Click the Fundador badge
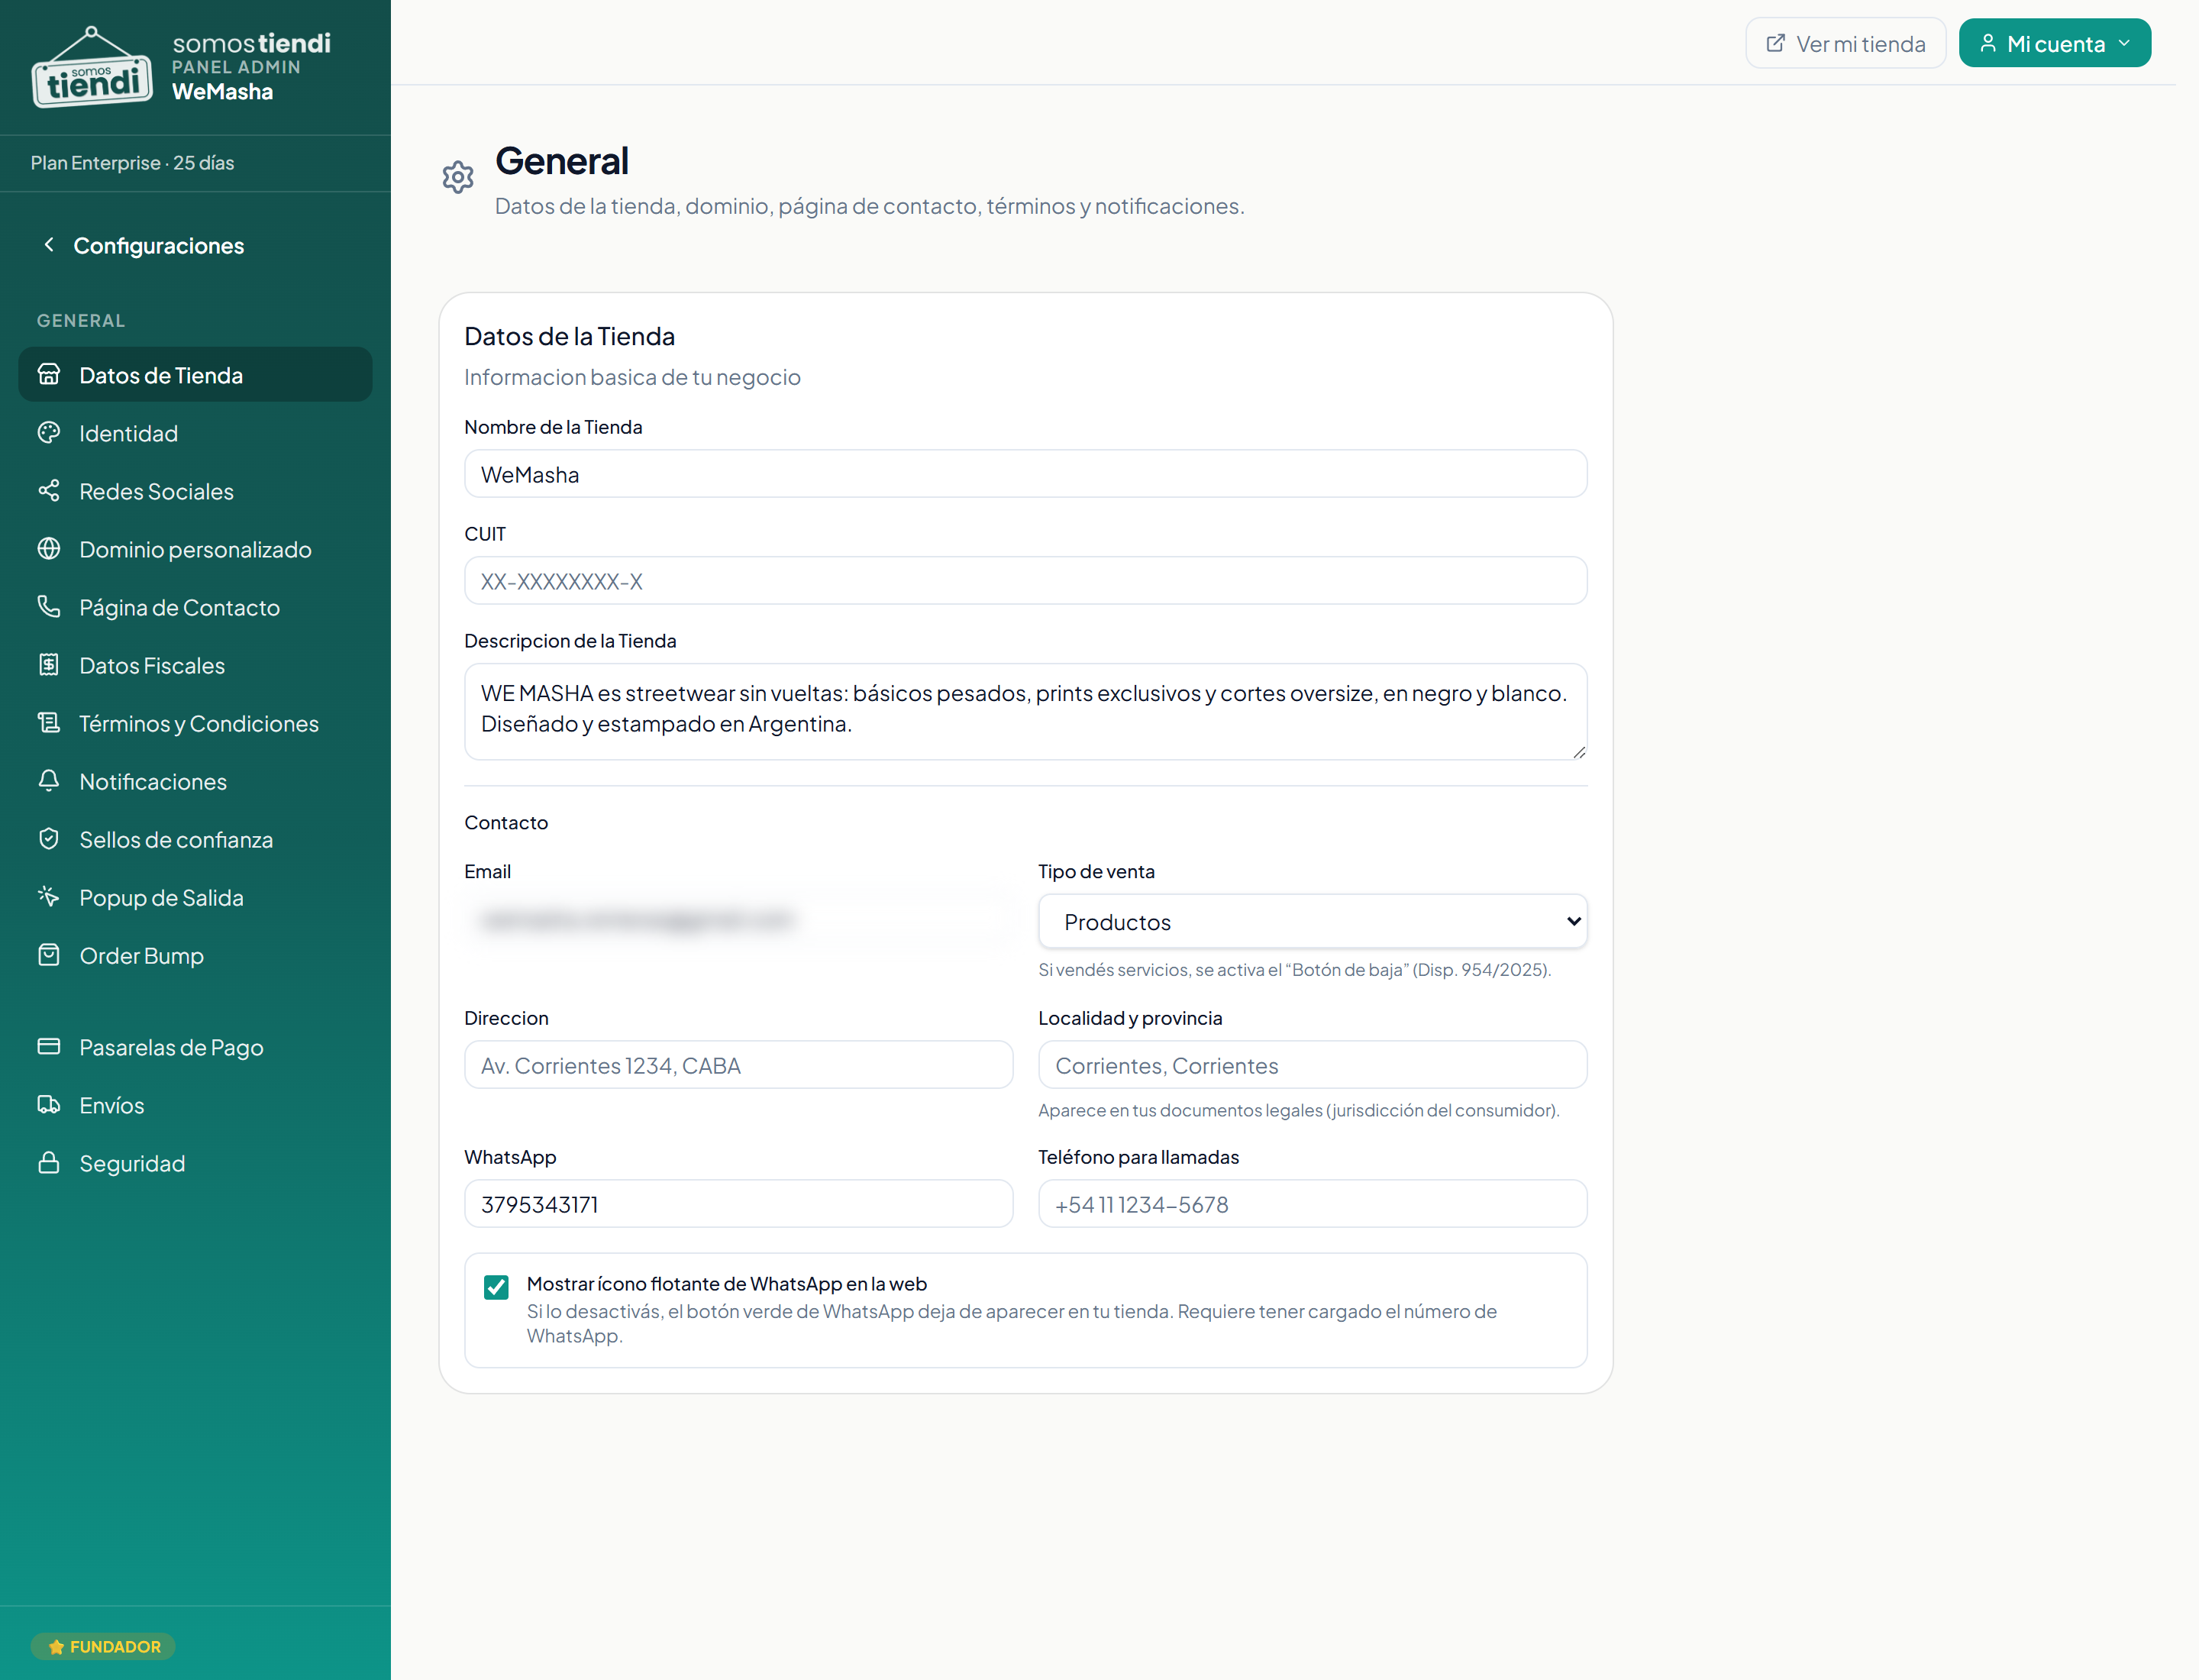2199x1680 pixels. [x=103, y=1646]
